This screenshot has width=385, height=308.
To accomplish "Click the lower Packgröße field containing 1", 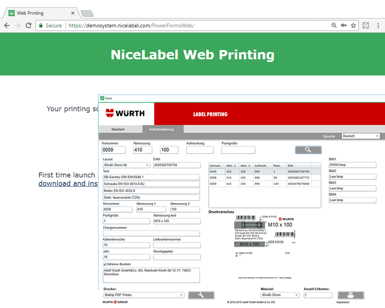I will coord(126,221).
